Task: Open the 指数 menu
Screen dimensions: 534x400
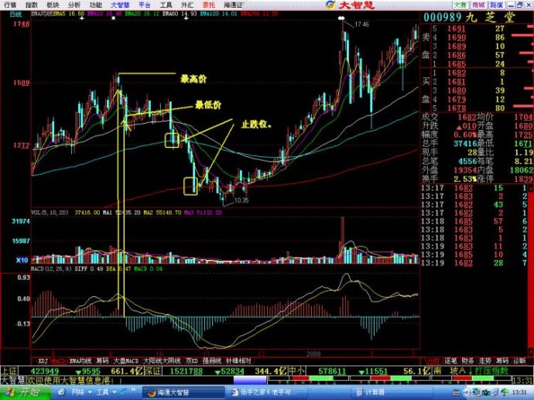Action: (32, 5)
